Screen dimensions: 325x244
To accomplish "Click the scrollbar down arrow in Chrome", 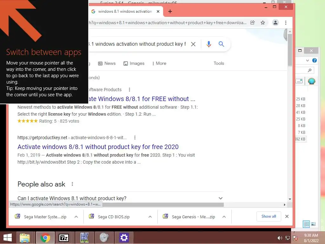I will pyautogui.click(x=290, y=199).
